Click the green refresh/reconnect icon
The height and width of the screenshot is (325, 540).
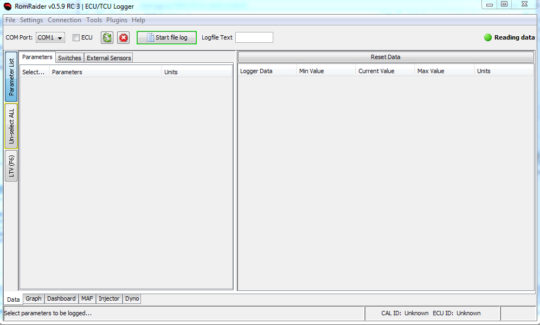click(x=107, y=38)
